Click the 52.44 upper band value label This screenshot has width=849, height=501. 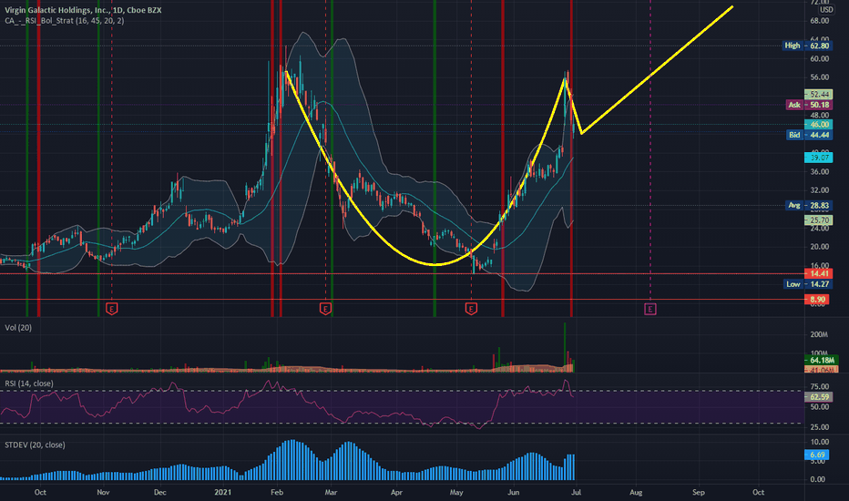pyautogui.click(x=819, y=94)
